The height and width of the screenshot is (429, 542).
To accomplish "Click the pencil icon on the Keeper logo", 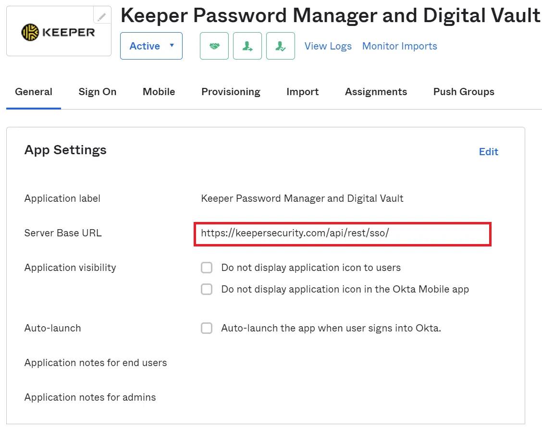I will (101, 17).
